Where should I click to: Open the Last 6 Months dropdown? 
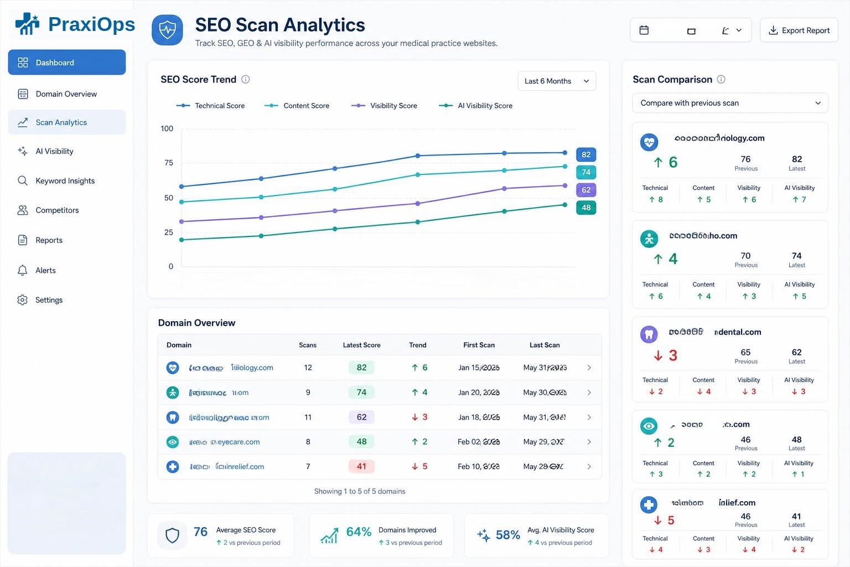point(557,81)
